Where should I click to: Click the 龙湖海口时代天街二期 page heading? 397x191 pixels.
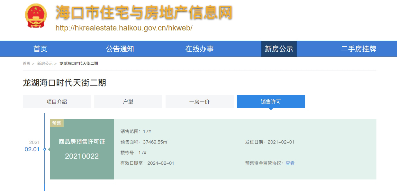64,83
